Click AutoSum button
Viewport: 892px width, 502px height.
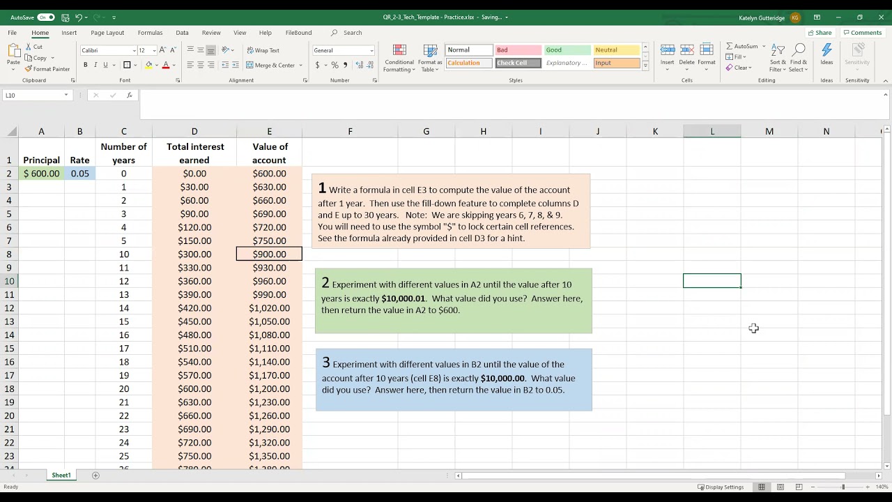[x=741, y=46]
